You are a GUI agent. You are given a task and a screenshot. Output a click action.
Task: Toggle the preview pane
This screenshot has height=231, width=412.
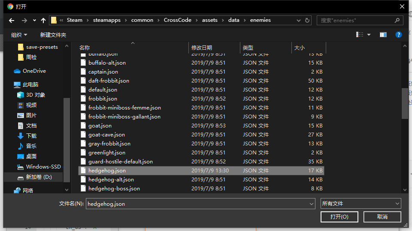(x=383, y=35)
